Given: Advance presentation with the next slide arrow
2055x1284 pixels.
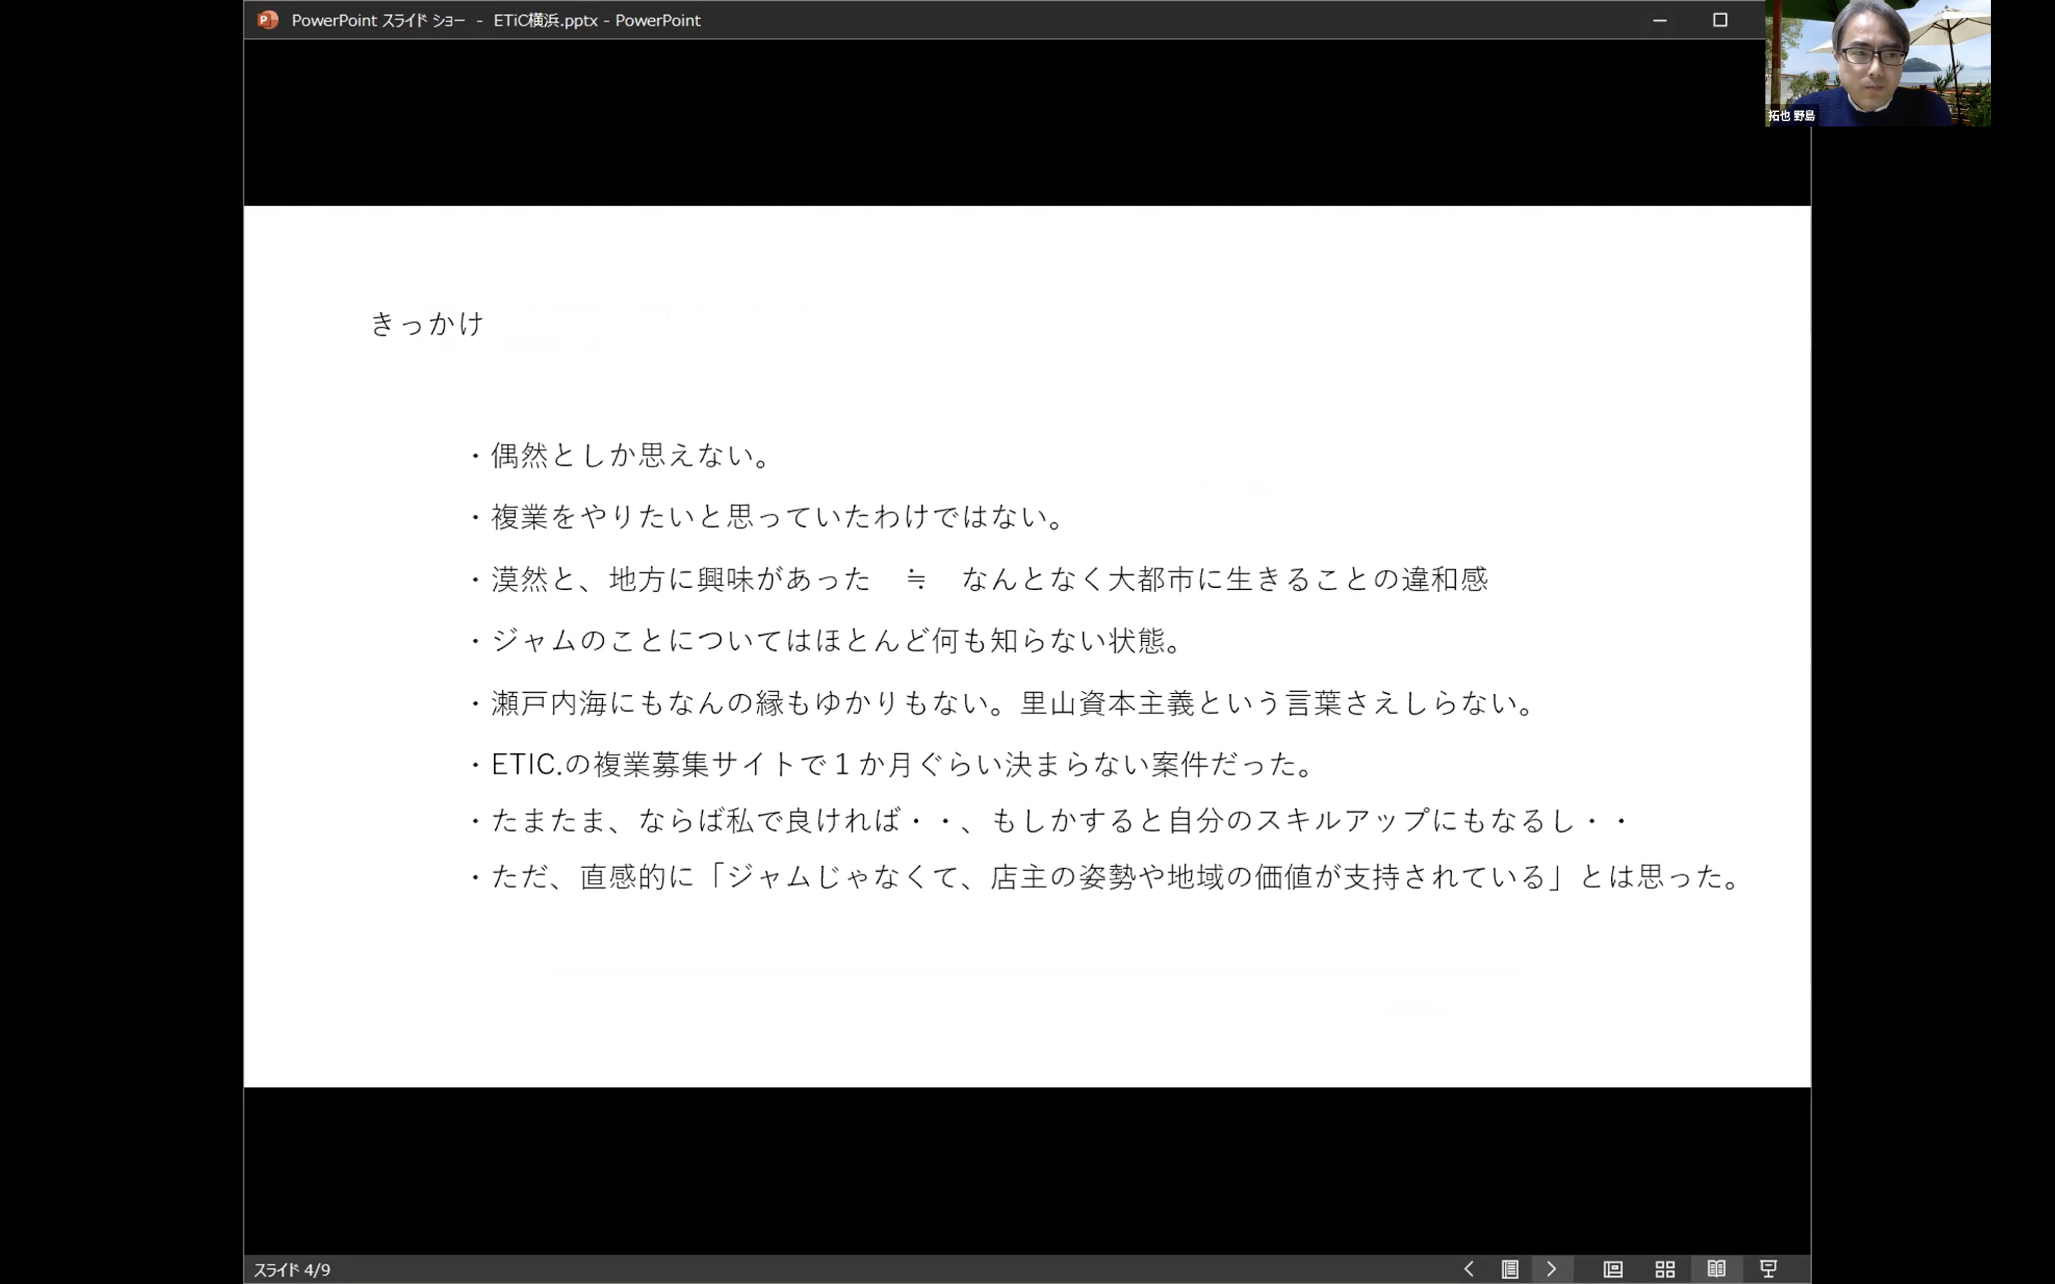Looking at the screenshot, I should tap(1552, 1269).
